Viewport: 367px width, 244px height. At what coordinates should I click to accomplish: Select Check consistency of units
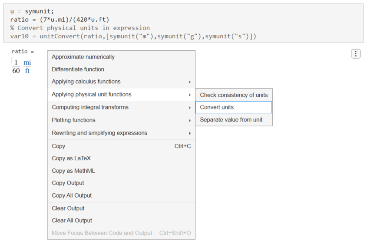(234, 95)
